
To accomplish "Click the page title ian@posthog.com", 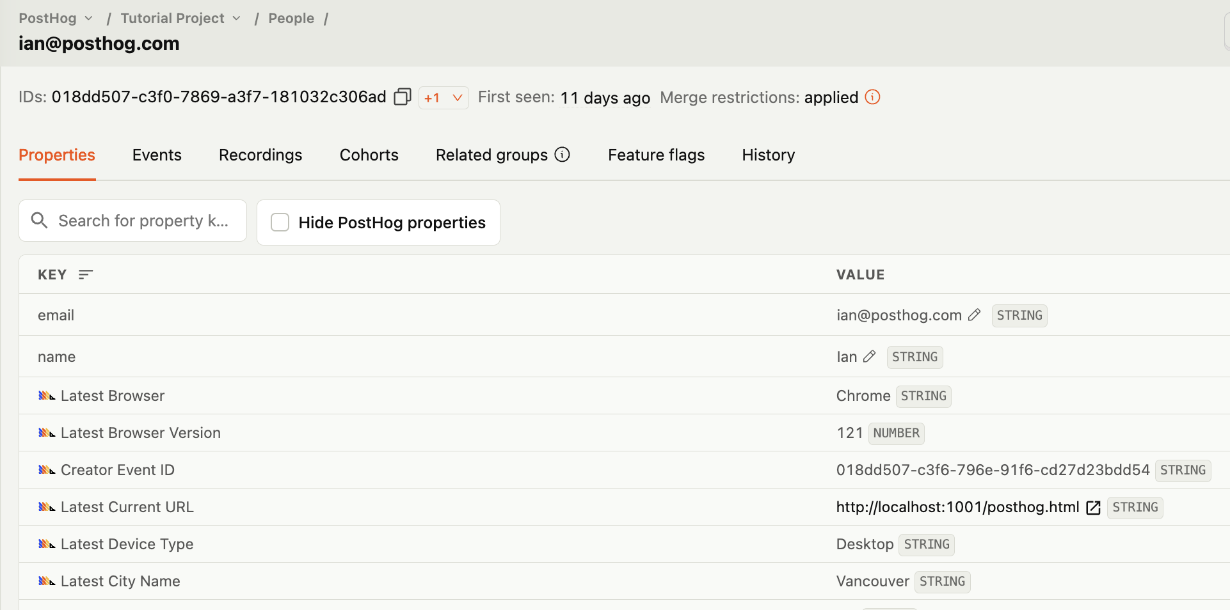I will click(99, 43).
